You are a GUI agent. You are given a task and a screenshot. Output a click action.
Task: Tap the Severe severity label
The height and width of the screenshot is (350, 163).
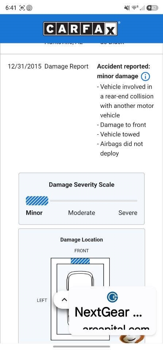click(x=128, y=213)
